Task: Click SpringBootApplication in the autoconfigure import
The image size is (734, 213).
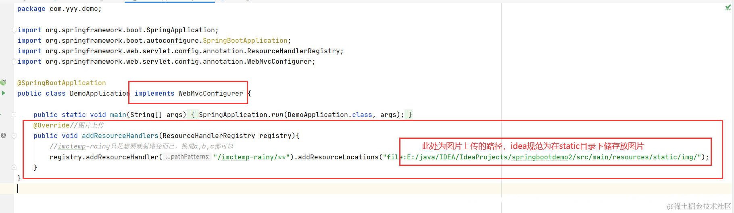Action: tap(245, 40)
